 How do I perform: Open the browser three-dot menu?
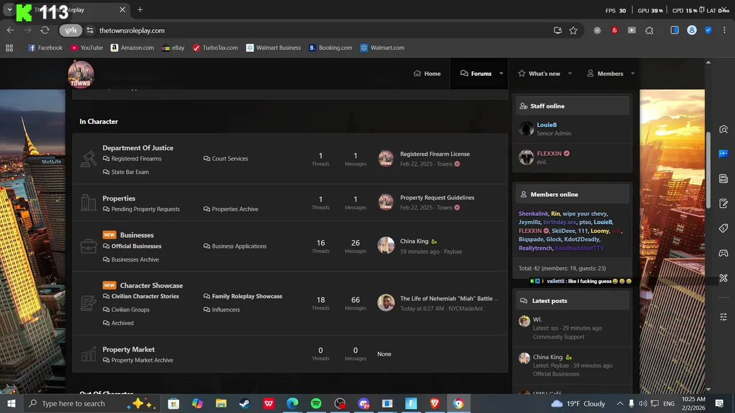(724, 30)
